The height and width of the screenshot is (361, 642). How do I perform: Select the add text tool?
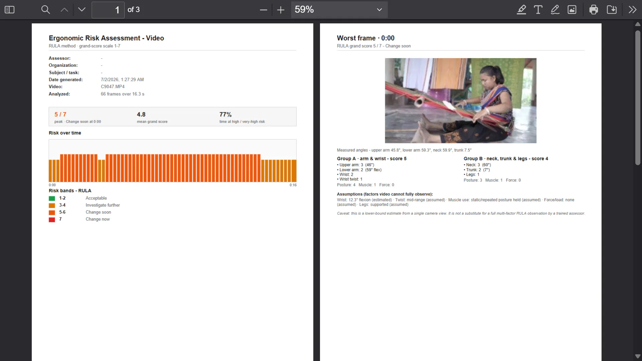(538, 10)
